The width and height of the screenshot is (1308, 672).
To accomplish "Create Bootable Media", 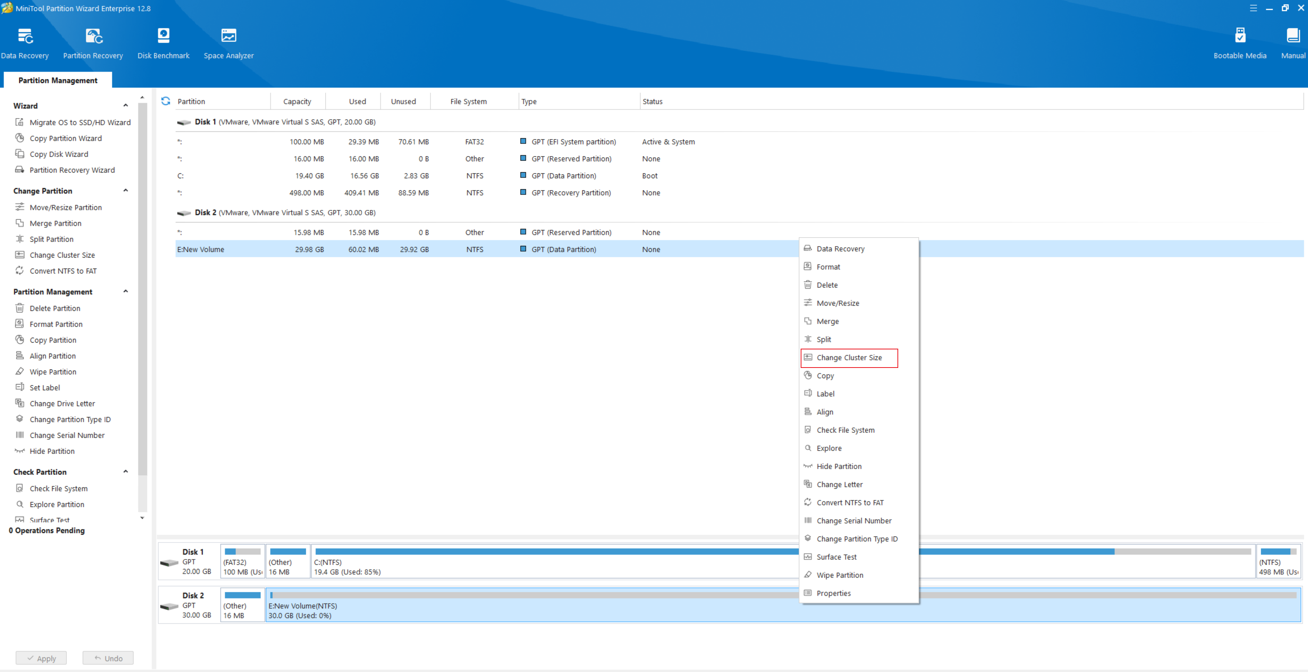I will point(1240,44).
